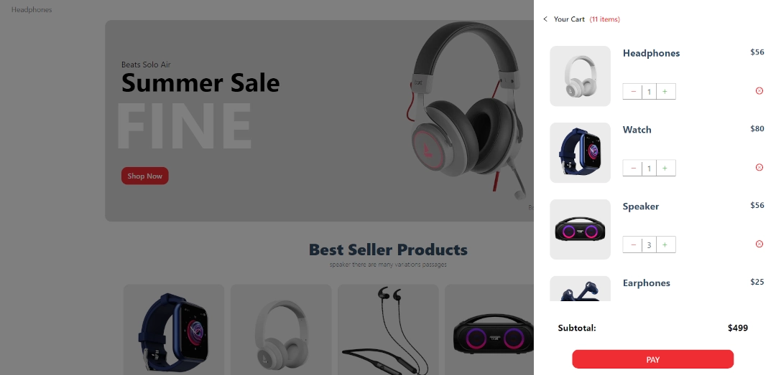Screen dimensions: 776x375
Task: Remove Speaker from the cart
Action: coord(759,244)
